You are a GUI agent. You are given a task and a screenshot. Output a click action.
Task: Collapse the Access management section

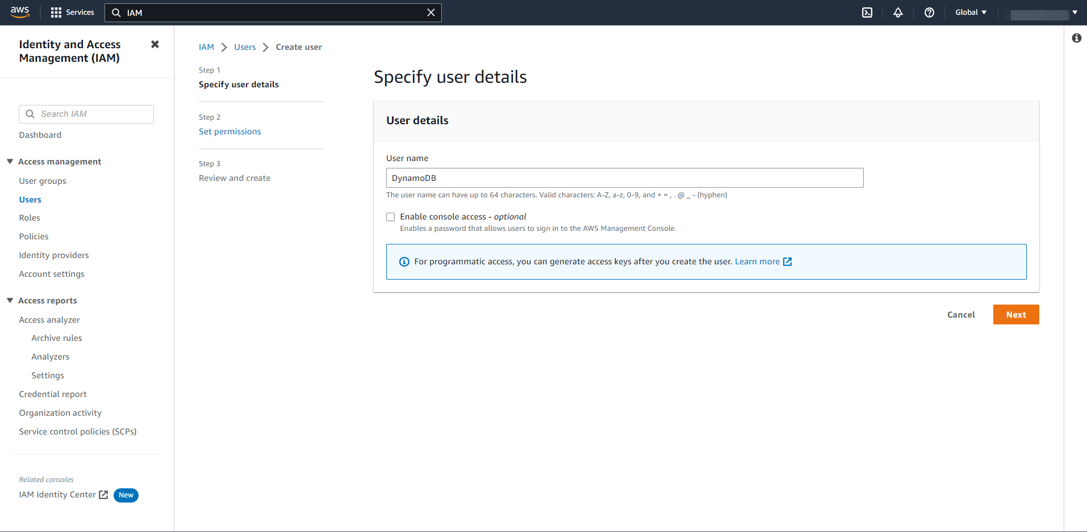[x=10, y=162]
